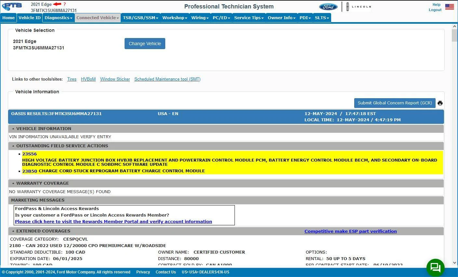Submit Global Concern Report (GCR)
Image resolution: width=458 pixels, height=277 pixels.
395,103
